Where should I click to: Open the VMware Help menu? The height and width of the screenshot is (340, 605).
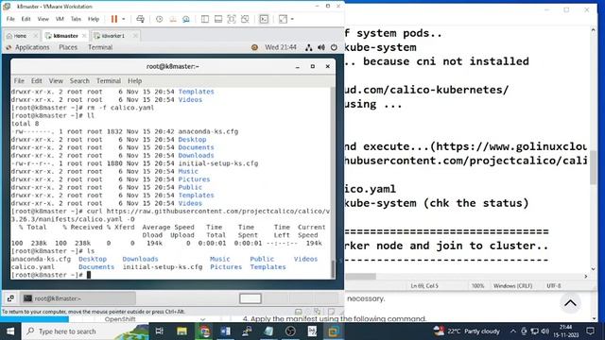(x=94, y=19)
